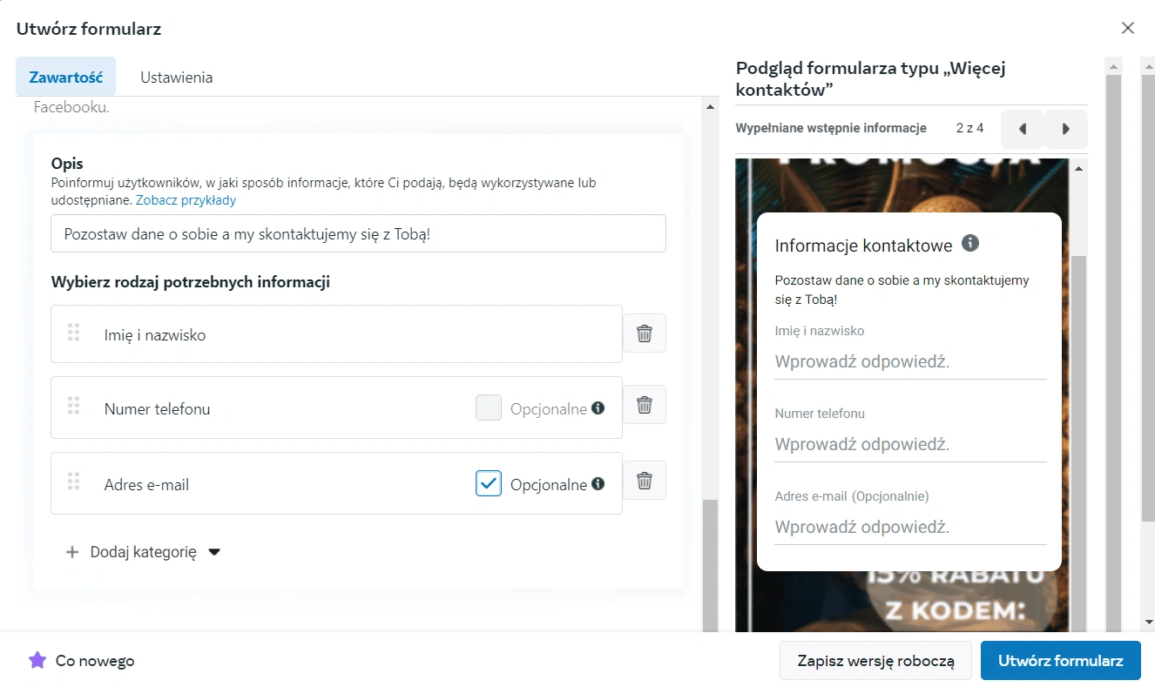Screen dimensions: 1155x687
Task: Click the description text input field
Action: point(359,232)
